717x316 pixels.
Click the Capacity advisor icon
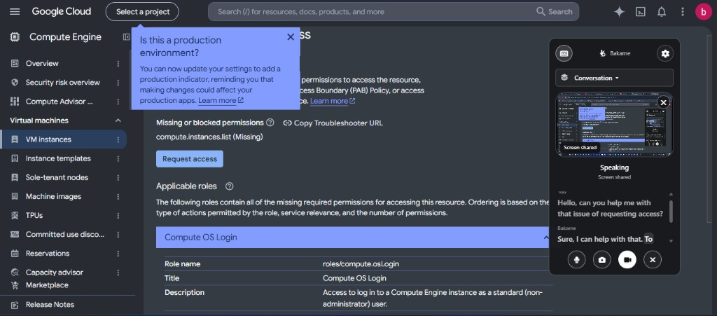pos(15,273)
